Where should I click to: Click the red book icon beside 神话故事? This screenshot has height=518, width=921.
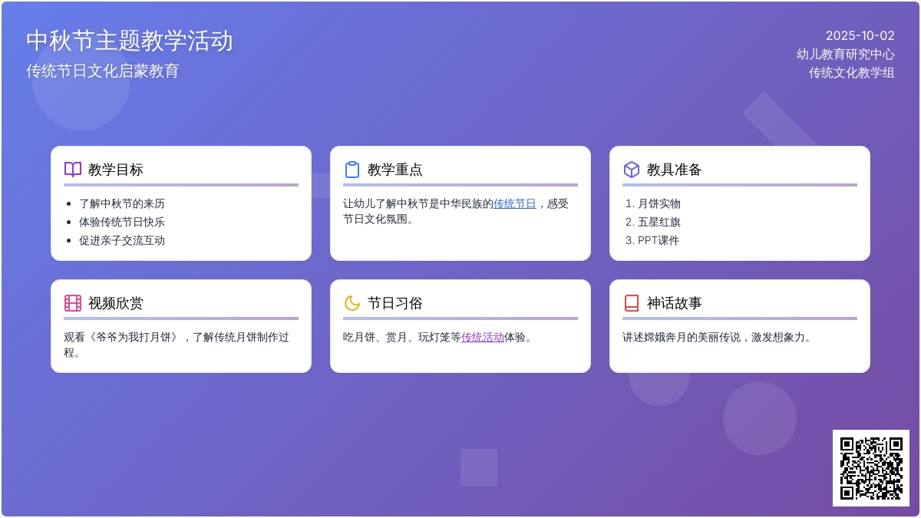pos(632,303)
